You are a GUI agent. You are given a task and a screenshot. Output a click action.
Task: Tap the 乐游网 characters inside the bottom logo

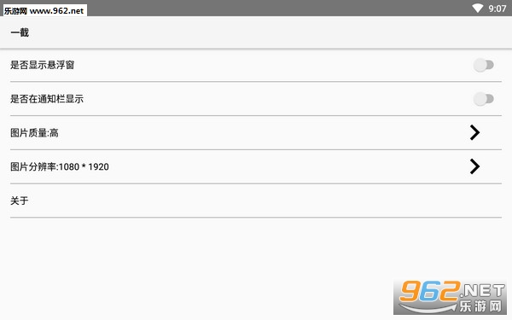click(480, 306)
